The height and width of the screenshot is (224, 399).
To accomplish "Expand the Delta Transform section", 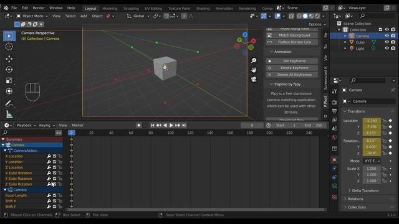I will tap(363, 190).
